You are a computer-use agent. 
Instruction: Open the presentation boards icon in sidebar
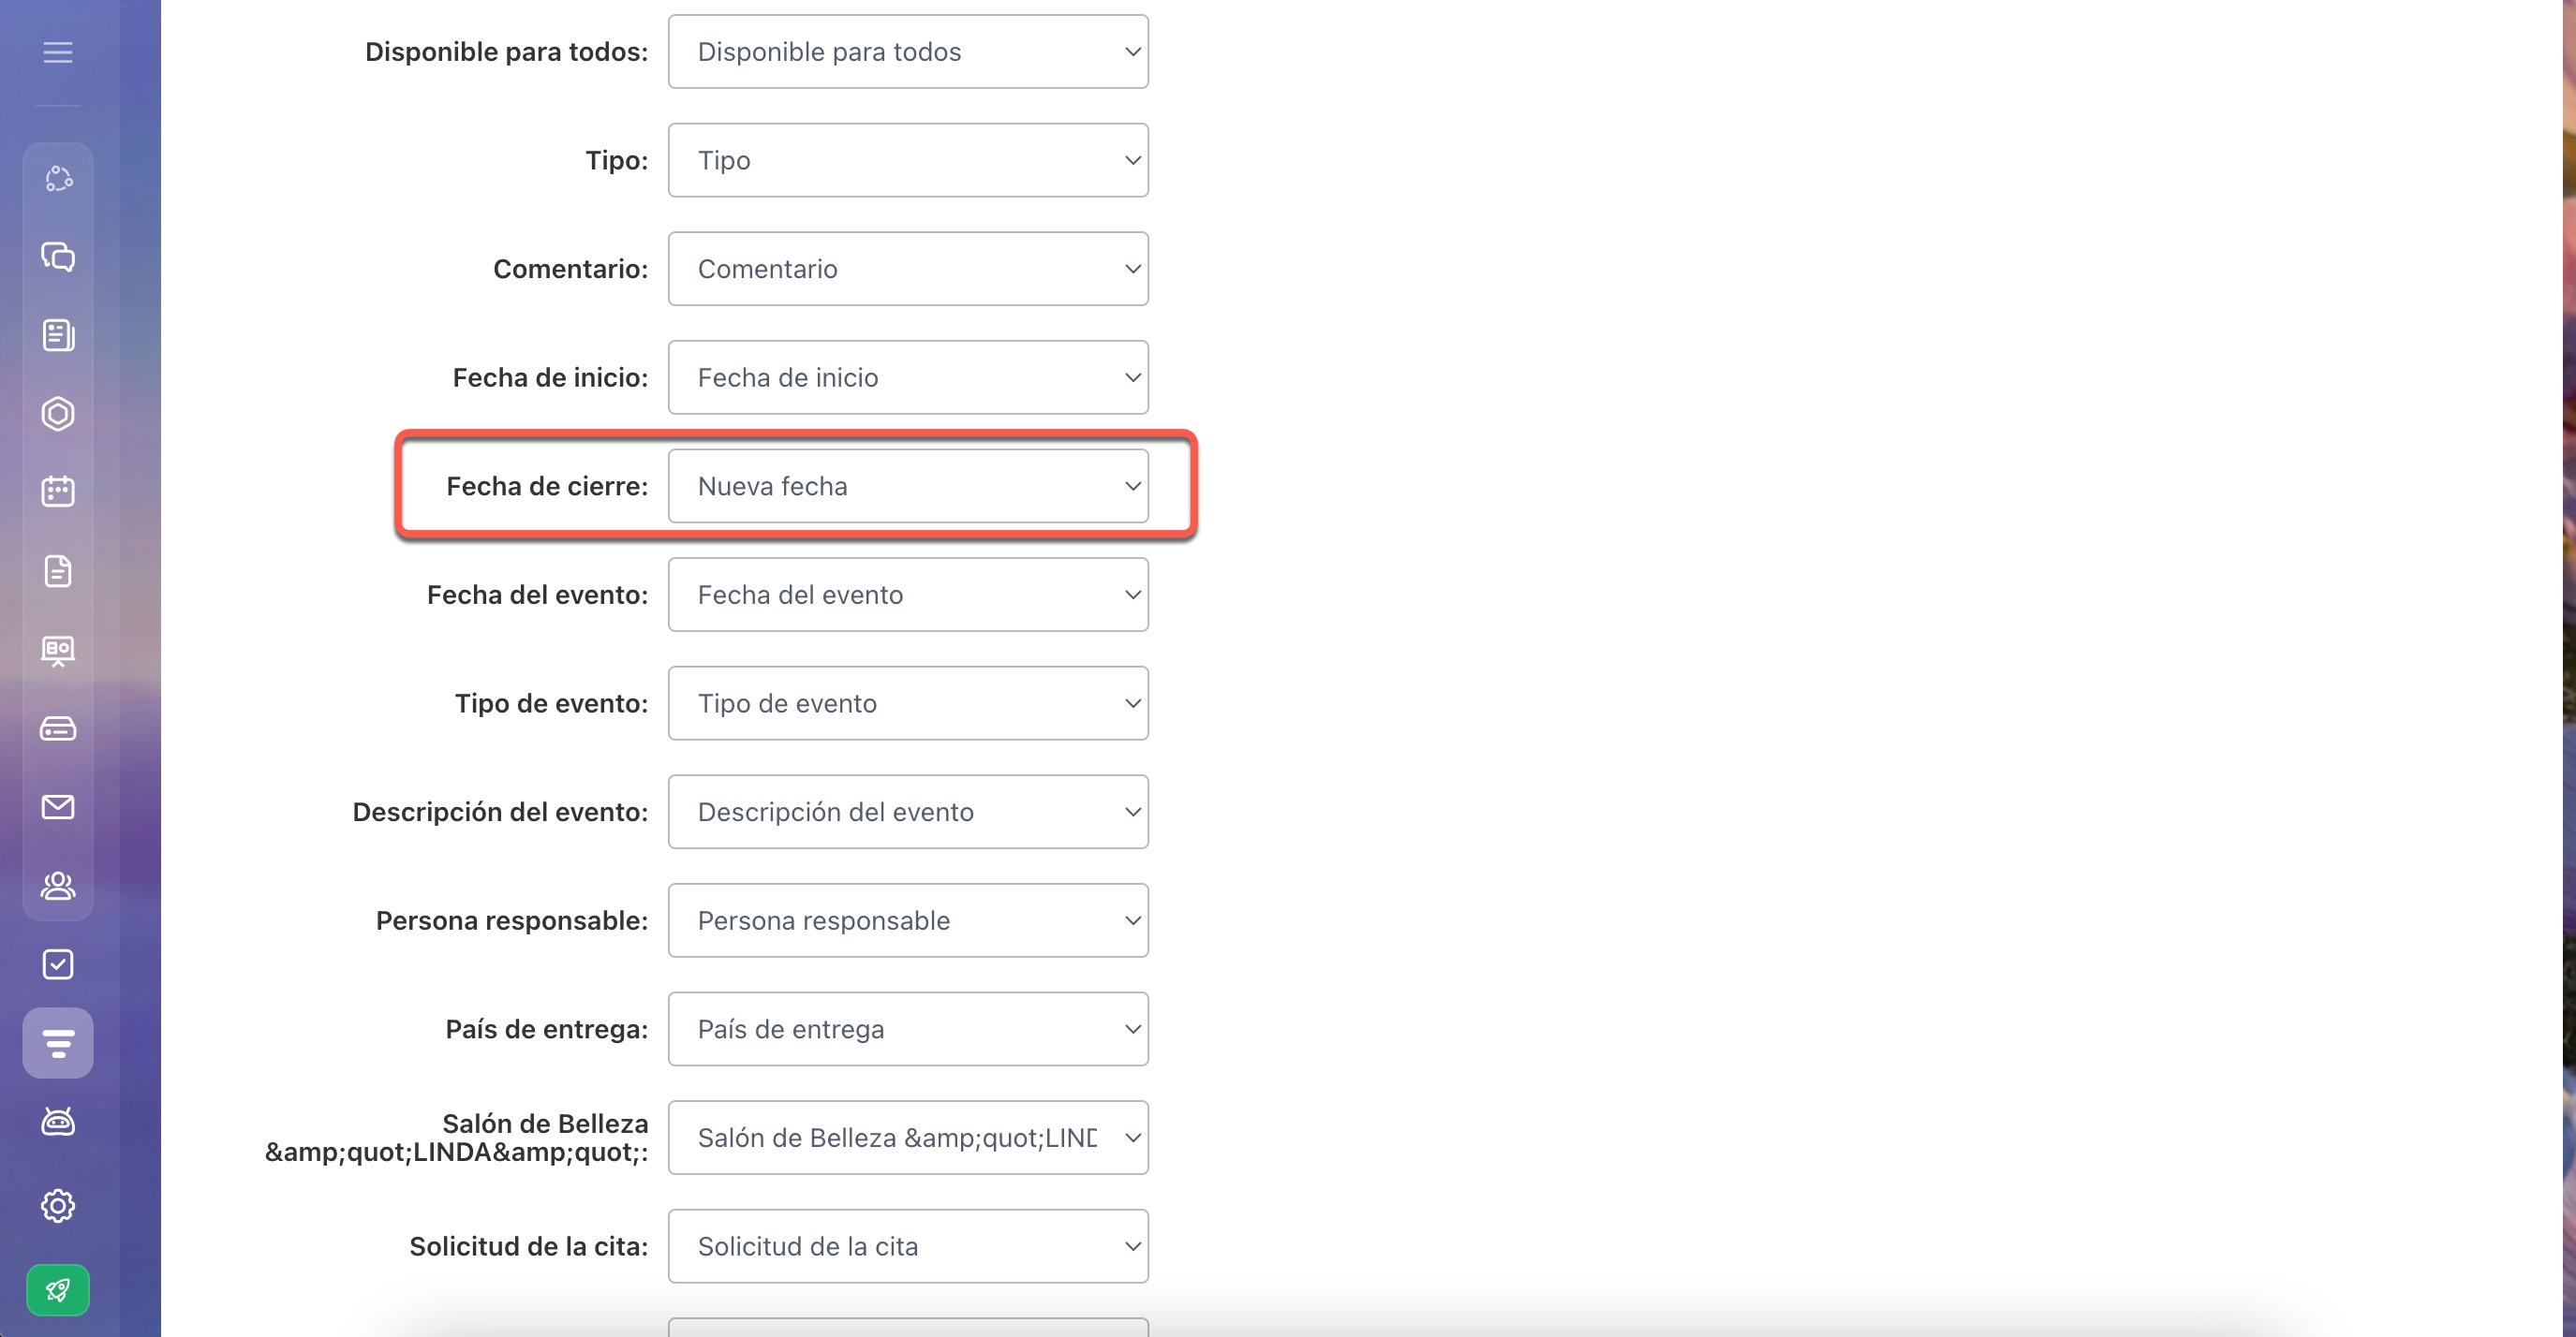(58, 651)
